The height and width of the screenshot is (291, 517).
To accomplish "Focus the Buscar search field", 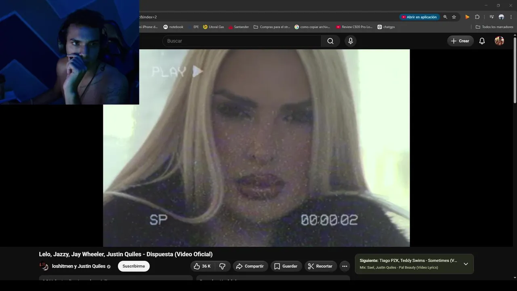I will [242, 41].
